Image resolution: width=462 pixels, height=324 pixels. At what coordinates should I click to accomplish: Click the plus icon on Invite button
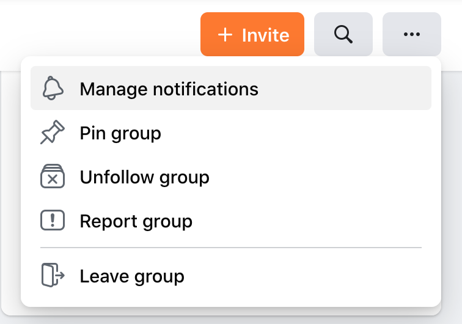pyautogui.click(x=225, y=35)
